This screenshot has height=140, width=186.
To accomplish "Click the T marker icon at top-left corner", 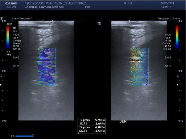I will click(2, 19).
